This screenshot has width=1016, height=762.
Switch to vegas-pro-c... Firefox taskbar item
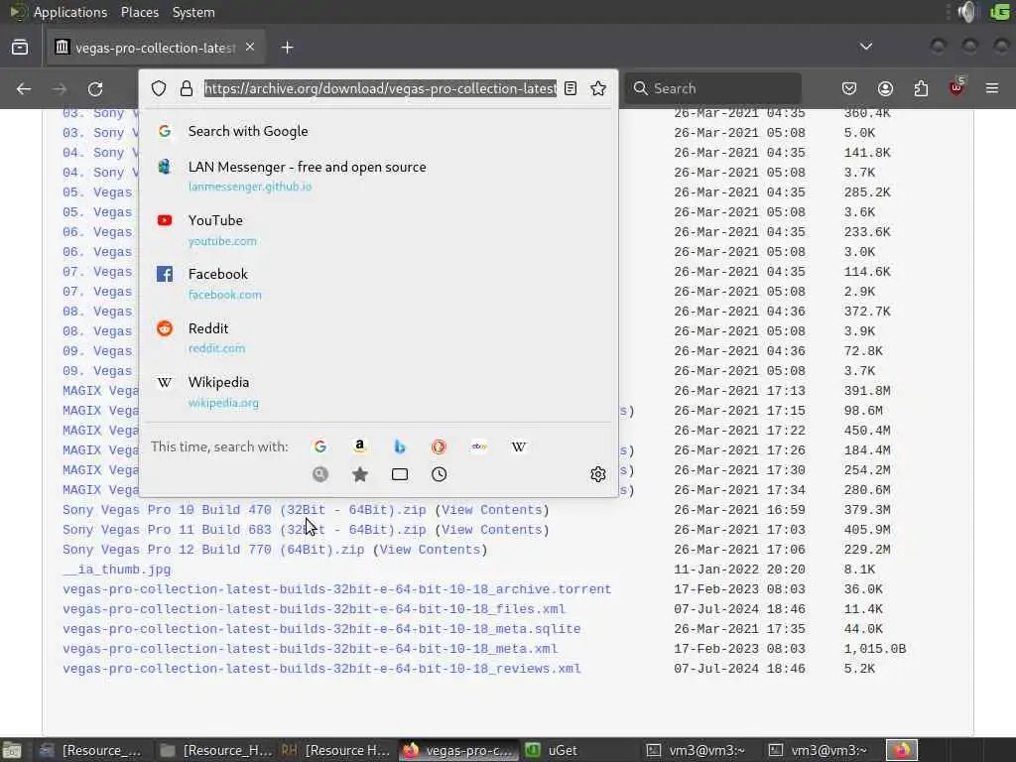click(x=457, y=750)
